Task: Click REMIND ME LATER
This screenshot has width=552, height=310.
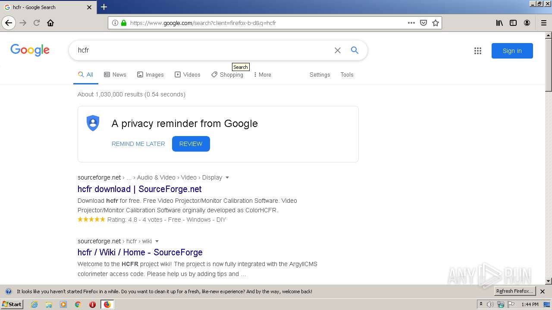Action: [138, 144]
